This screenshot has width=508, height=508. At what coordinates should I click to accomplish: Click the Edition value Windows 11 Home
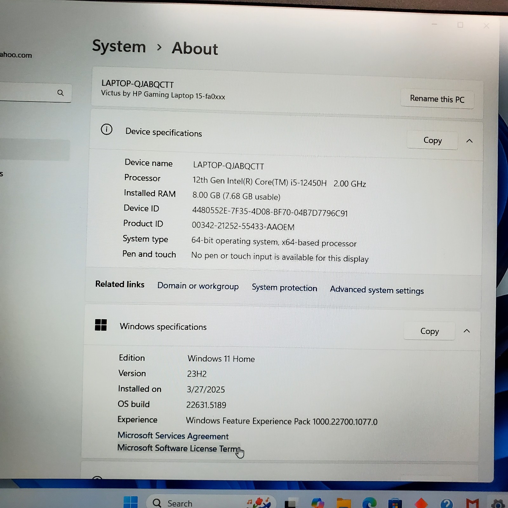tap(221, 359)
